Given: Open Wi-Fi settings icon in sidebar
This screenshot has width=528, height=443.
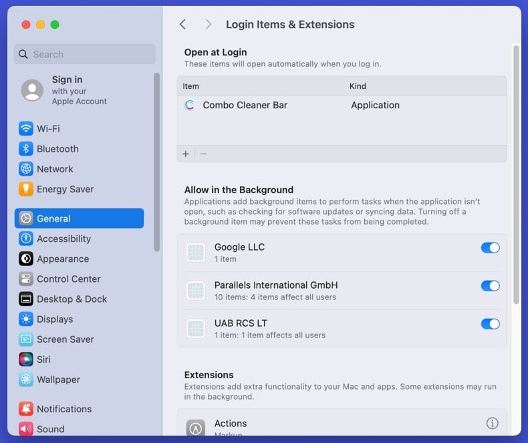Looking at the screenshot, I should (26, 128).
